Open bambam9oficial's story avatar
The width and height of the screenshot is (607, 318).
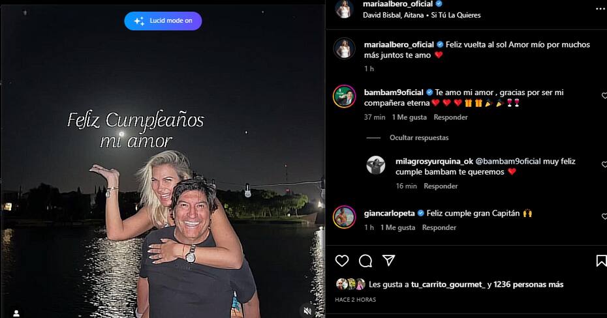[344, 96]
